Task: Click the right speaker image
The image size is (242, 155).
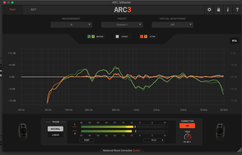Action: point(220,131)
